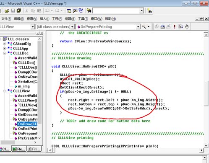Image resolution: width=209 pixels, height=163 pixels.
Task: Click the code editor scroll left arrow
Action: tap(50, 150)
